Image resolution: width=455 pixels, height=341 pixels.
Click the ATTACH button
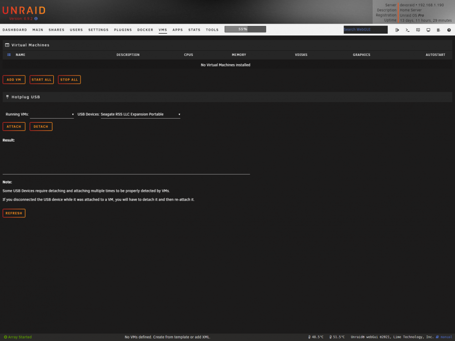14,126
